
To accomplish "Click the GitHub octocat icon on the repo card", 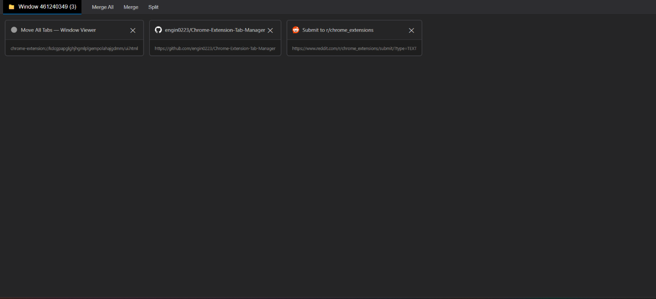I will (158, 30).
